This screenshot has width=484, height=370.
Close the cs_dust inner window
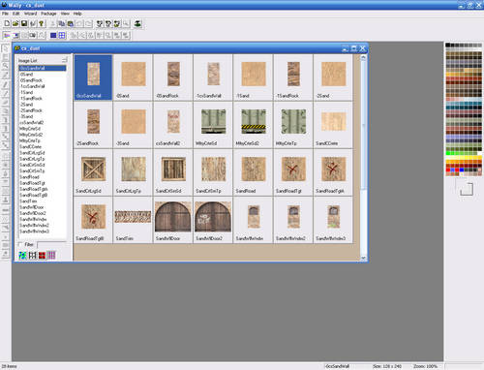pos(362,48)
